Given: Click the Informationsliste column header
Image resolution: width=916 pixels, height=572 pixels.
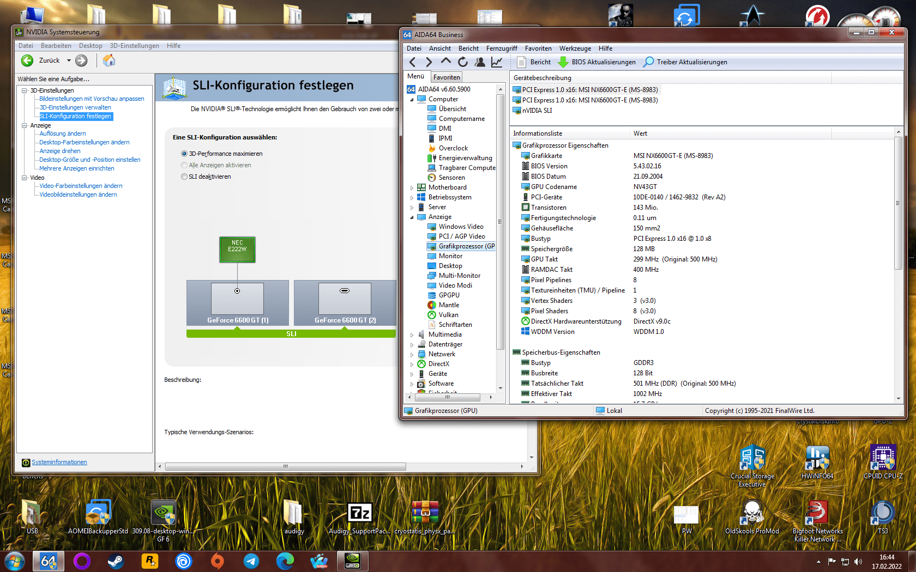Looking at the screenshot, I should pyautogui.click(x=570, y=133).
